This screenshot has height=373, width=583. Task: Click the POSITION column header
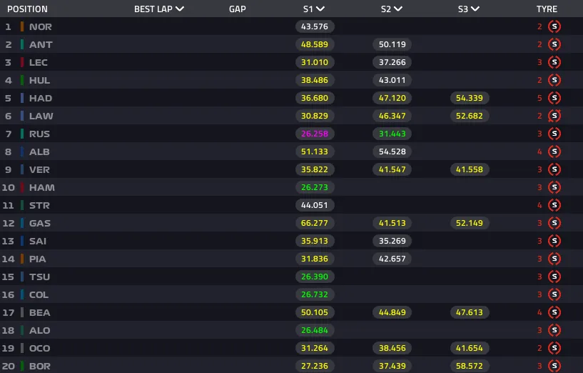[x=27, y=9]
